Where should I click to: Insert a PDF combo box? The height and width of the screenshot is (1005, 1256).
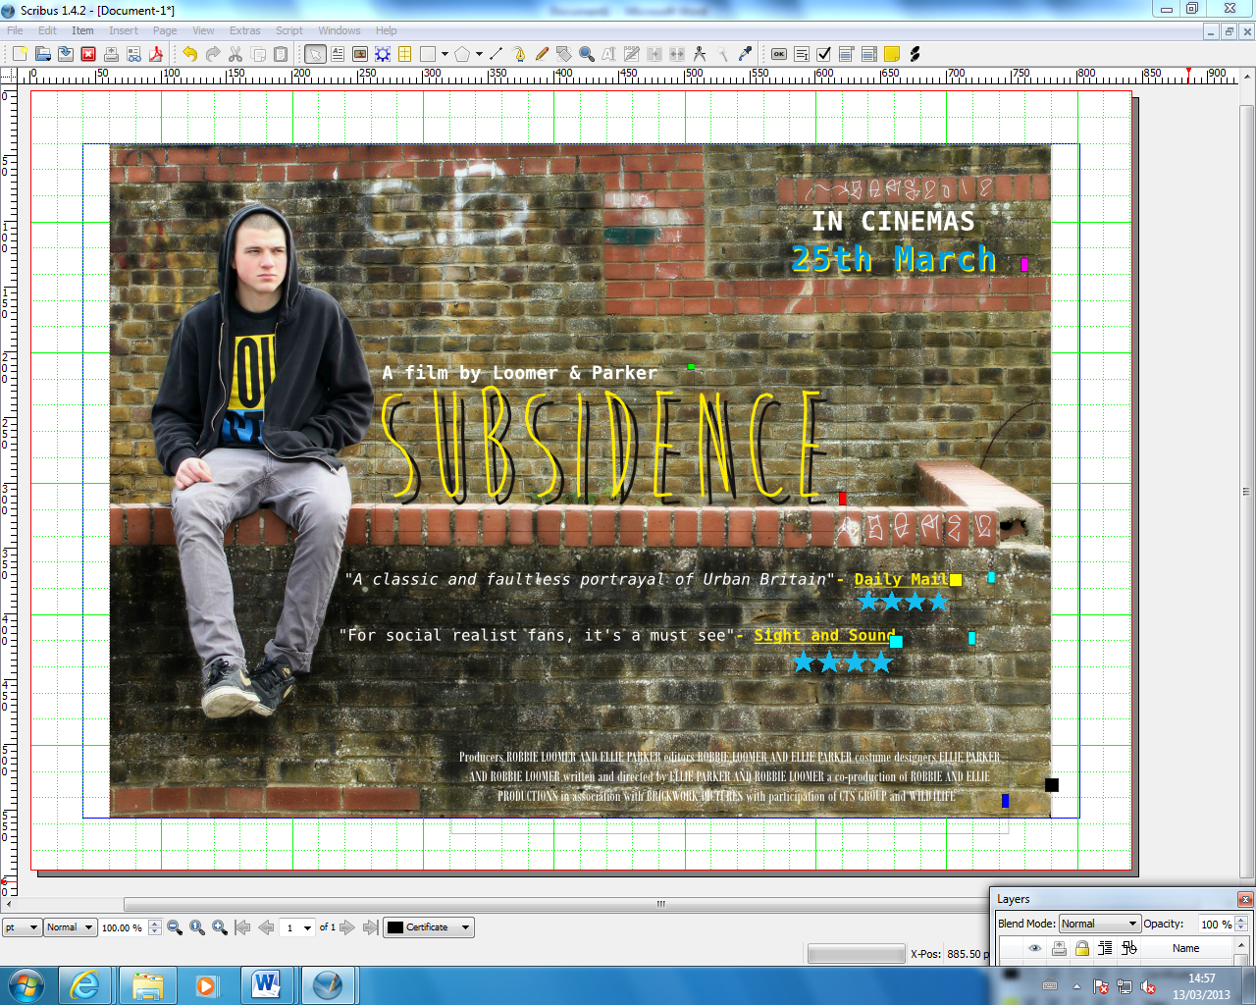coord(847,54)
